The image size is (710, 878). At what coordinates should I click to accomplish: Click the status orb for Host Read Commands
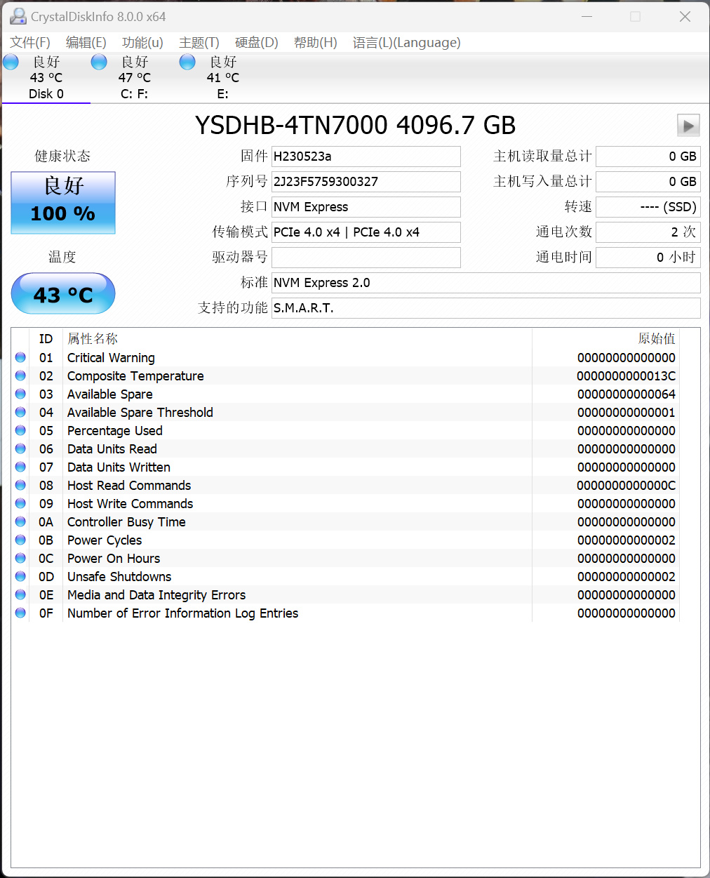[20, 485]
